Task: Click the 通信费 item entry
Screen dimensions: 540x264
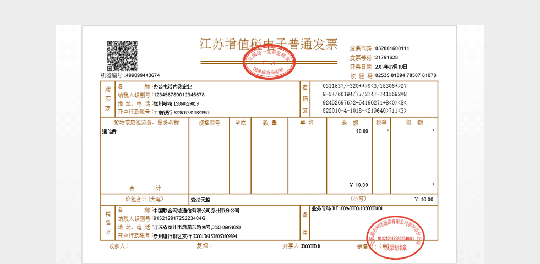Action: (x=110, y=132)
